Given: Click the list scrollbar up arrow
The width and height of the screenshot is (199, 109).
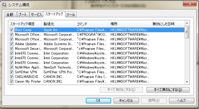Looking at the screenshot, I should coord(187,23).
